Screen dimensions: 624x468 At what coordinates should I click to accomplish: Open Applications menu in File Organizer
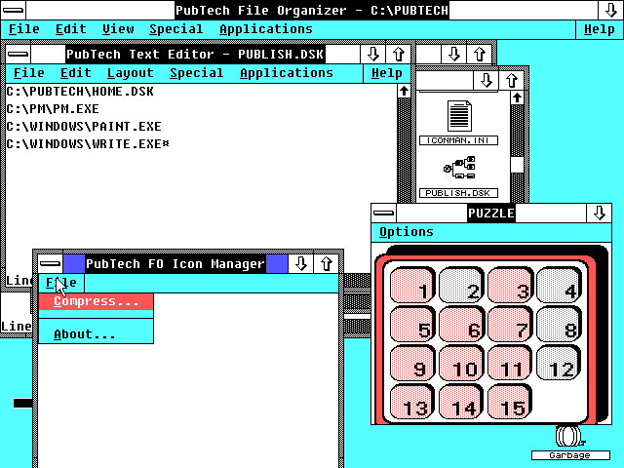[x=266, y=29]
